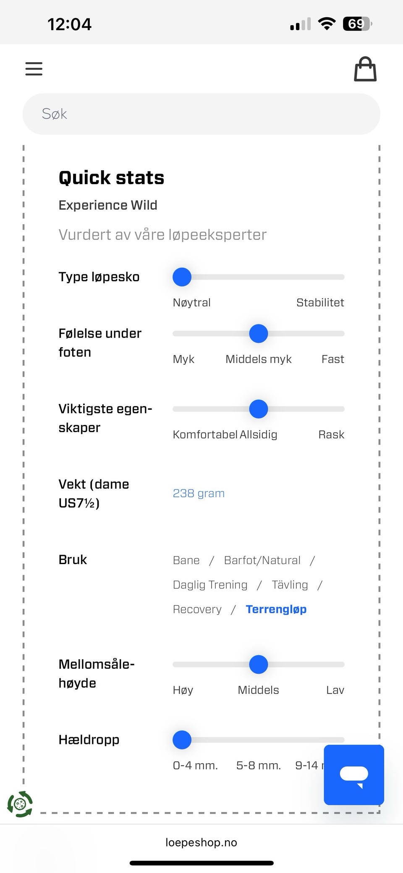Open the blue chat widget
The height and width of the screenshot is (873, 403).
point(353,775)
